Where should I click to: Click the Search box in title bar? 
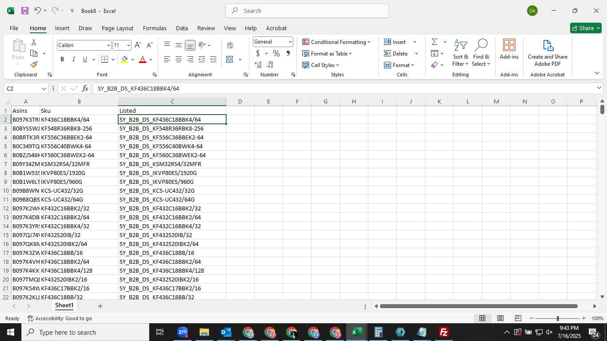coord(307,11)
